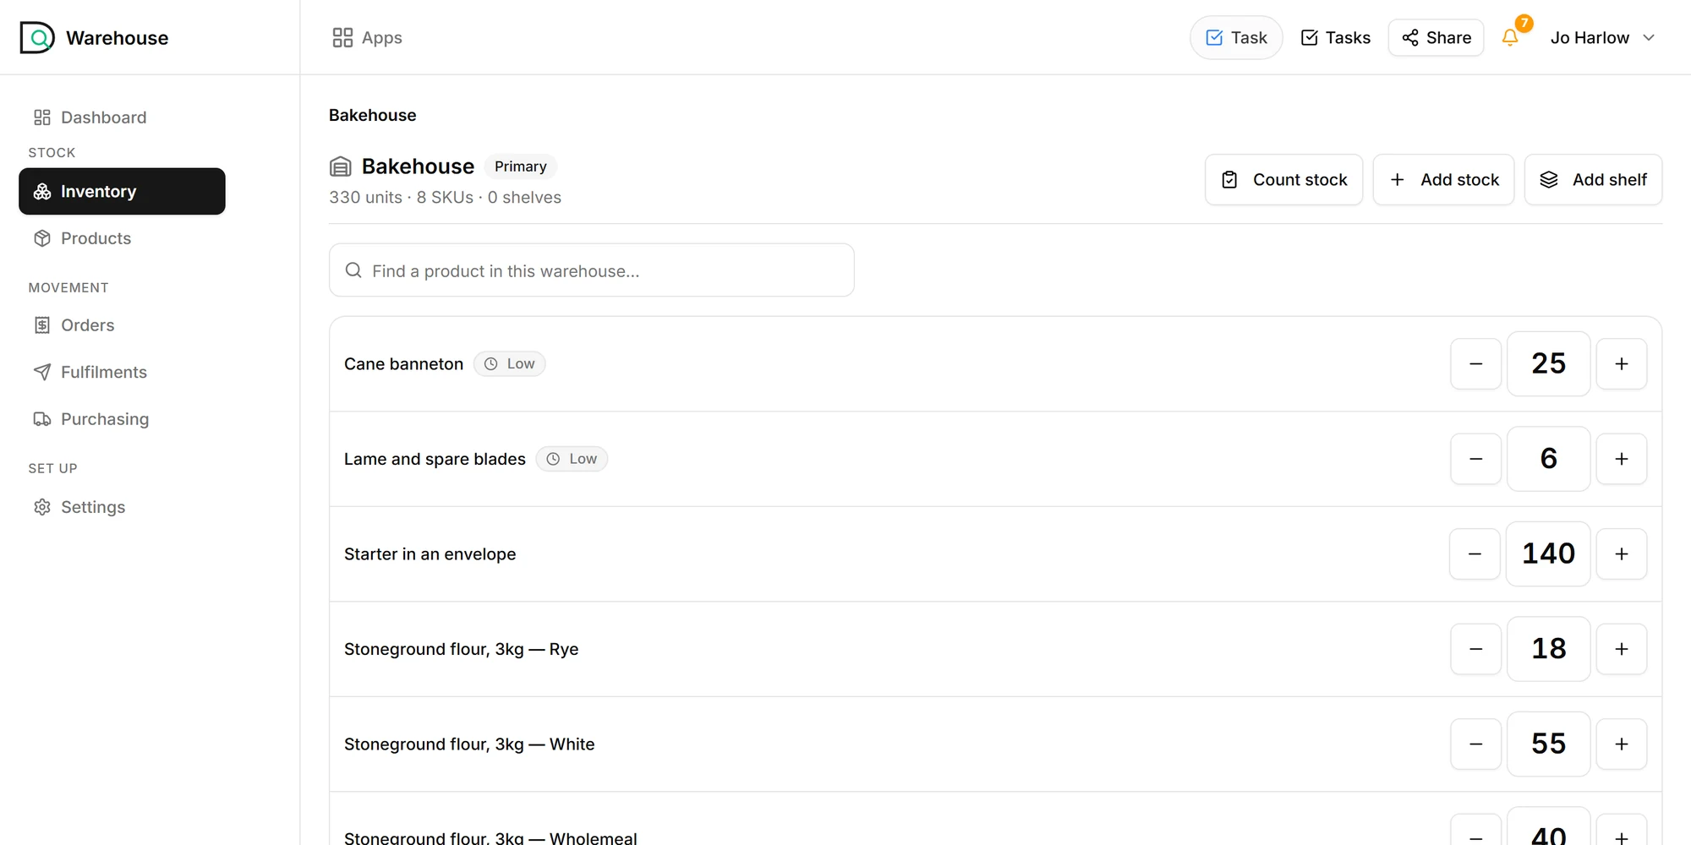This screenshot has width=1691, height=845.
Task: Click the Low badge on Lame and spare blades
Action: (572, 459)
